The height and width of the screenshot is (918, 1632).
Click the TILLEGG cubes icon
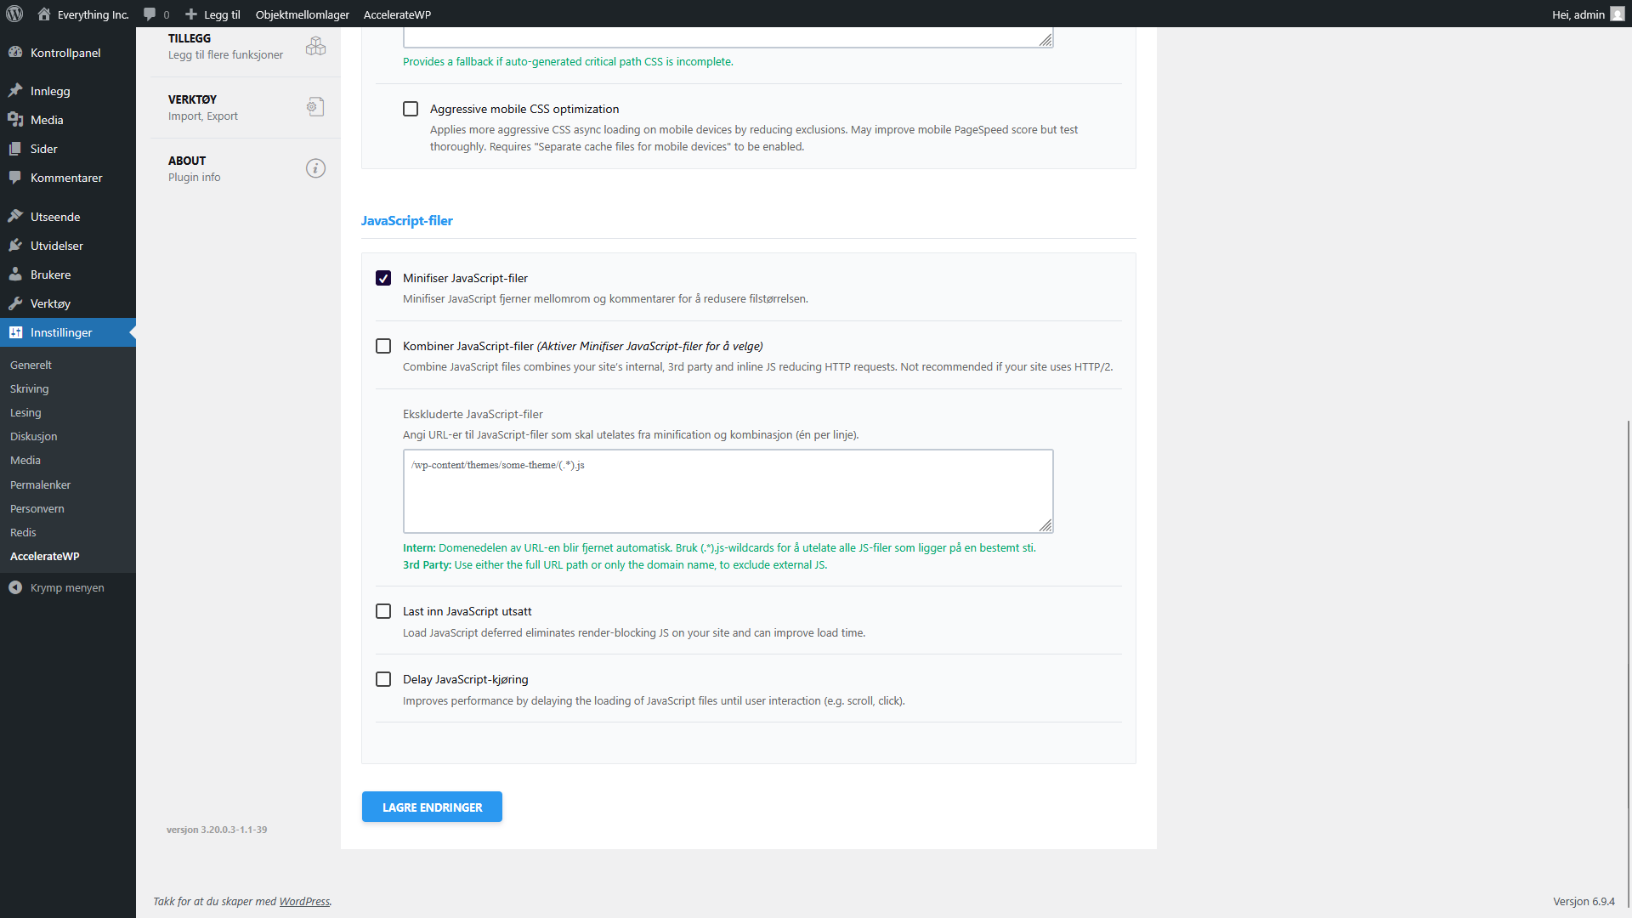click(x=315, y=46)
